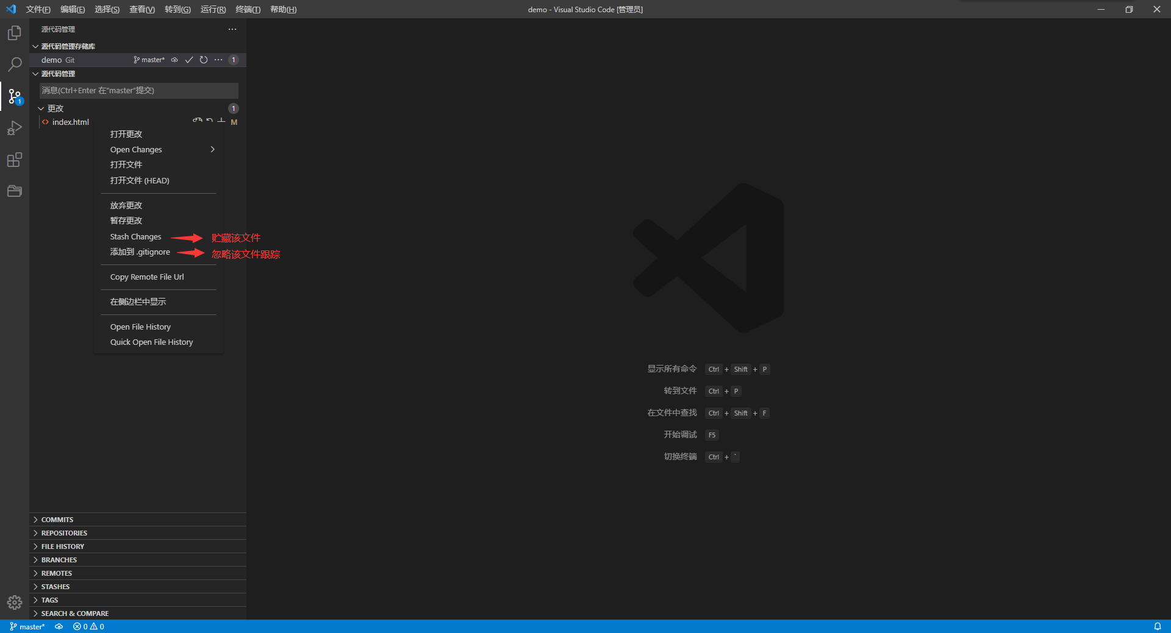
Task: Choose Stash Changes in context menu
Action: pos(159,236)
